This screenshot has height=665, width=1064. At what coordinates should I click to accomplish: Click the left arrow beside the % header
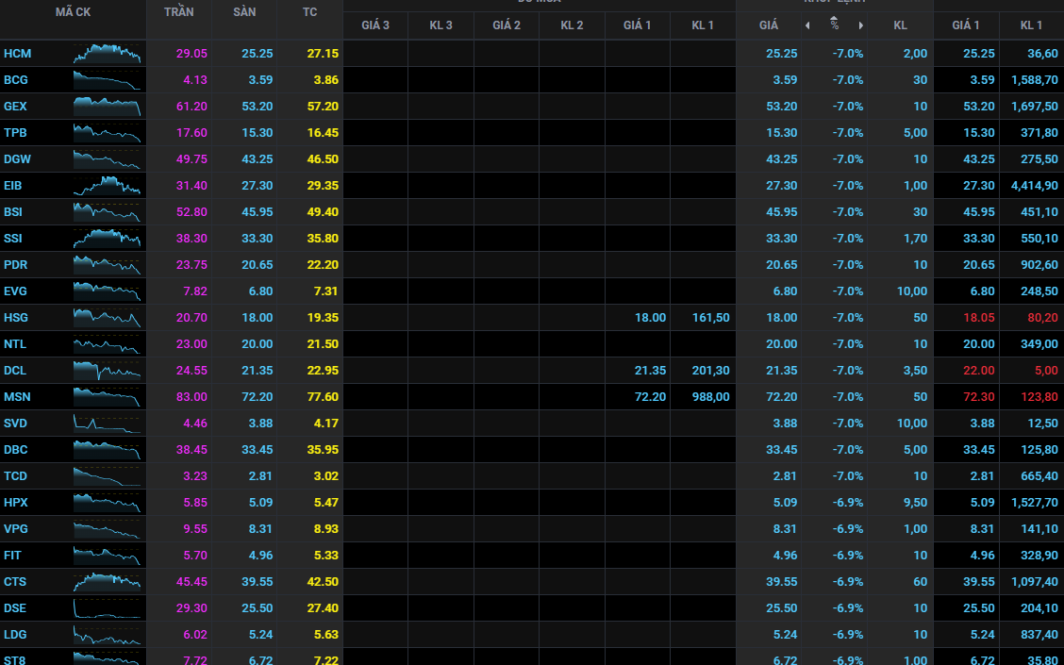(807, 25)
